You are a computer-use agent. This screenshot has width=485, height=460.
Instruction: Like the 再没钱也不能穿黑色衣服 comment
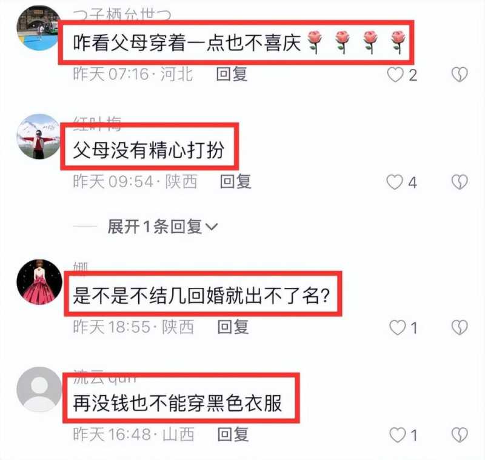(398, 435)
